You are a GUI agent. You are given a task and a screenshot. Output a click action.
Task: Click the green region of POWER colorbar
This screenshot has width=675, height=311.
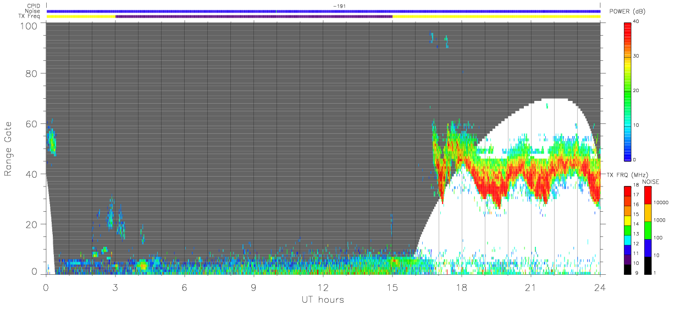pos(629,91)
